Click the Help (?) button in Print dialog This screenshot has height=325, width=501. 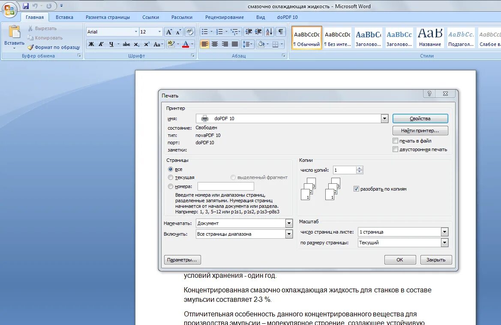click(x=429, y=94)
